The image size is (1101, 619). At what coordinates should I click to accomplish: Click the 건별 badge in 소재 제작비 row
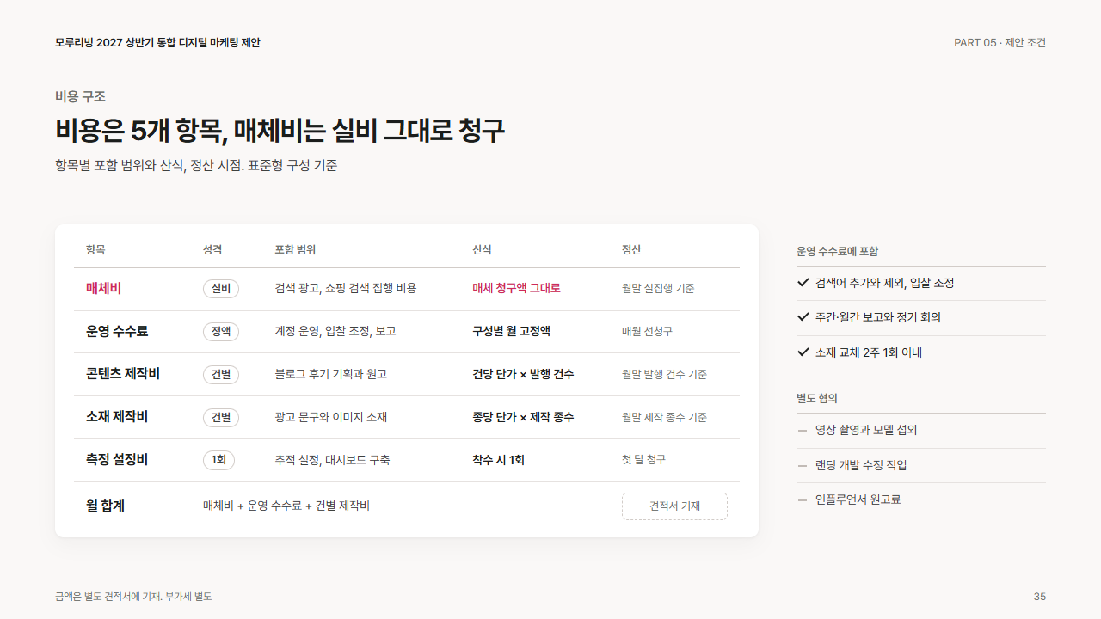[x=221, y=418]
